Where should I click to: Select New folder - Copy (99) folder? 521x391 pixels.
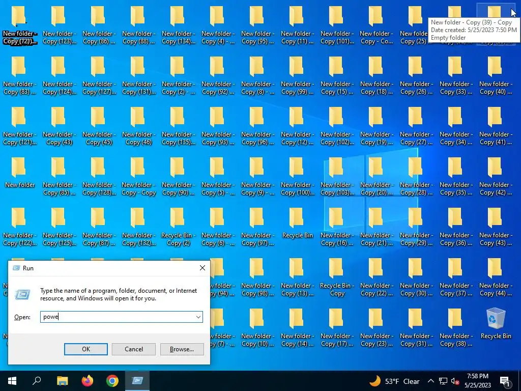tap(297, 76)
